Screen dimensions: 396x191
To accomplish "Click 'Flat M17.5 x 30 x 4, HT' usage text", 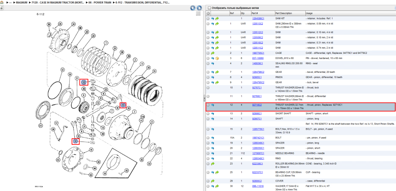I will tap(317, 186).
